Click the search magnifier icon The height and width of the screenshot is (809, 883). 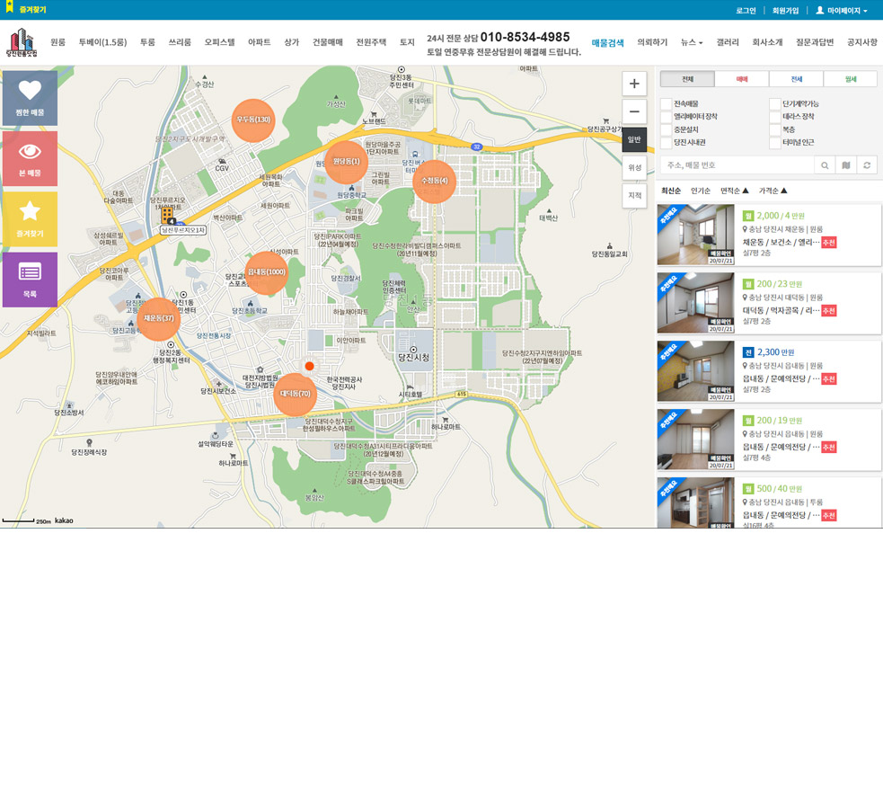(825, 165)
